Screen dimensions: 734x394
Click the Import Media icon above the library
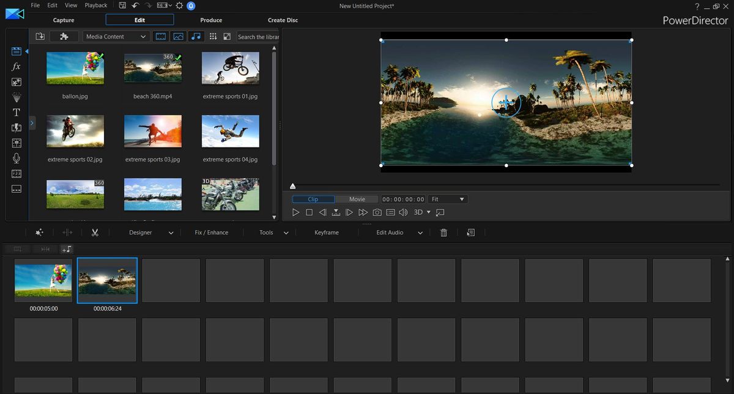coord(40,36)
